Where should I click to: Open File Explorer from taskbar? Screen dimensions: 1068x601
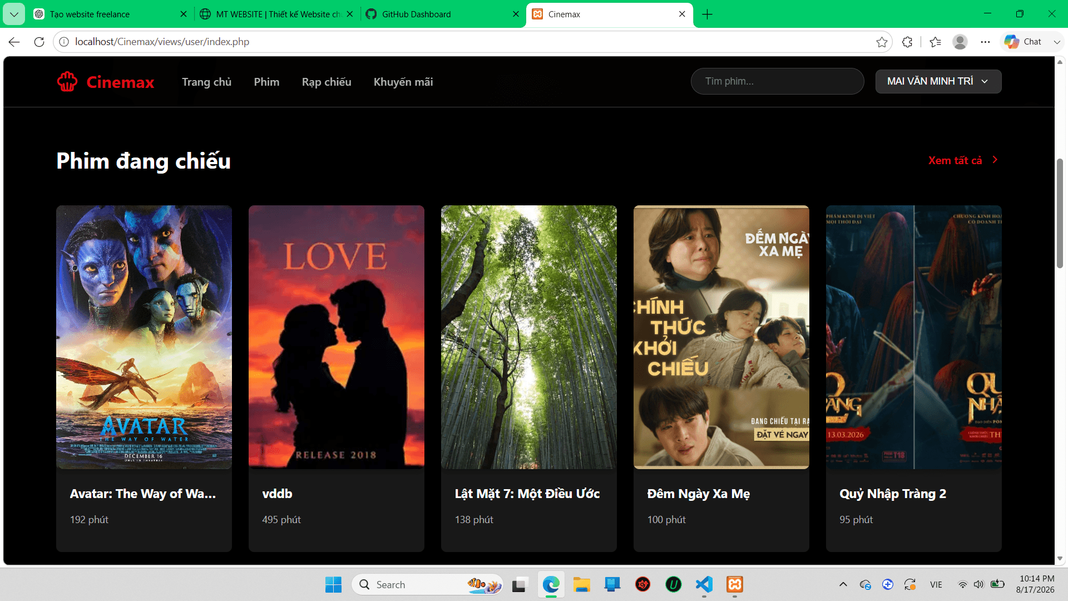click(582, 585)
